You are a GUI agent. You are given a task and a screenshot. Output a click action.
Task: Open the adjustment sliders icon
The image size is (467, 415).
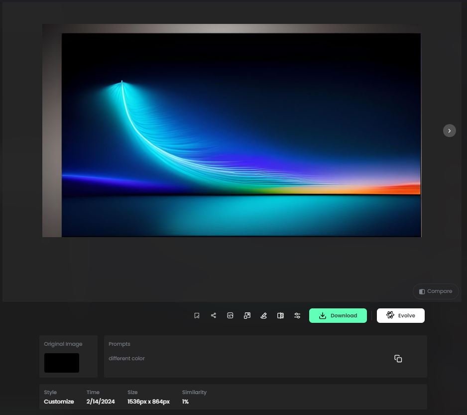(x=297, y=315)
